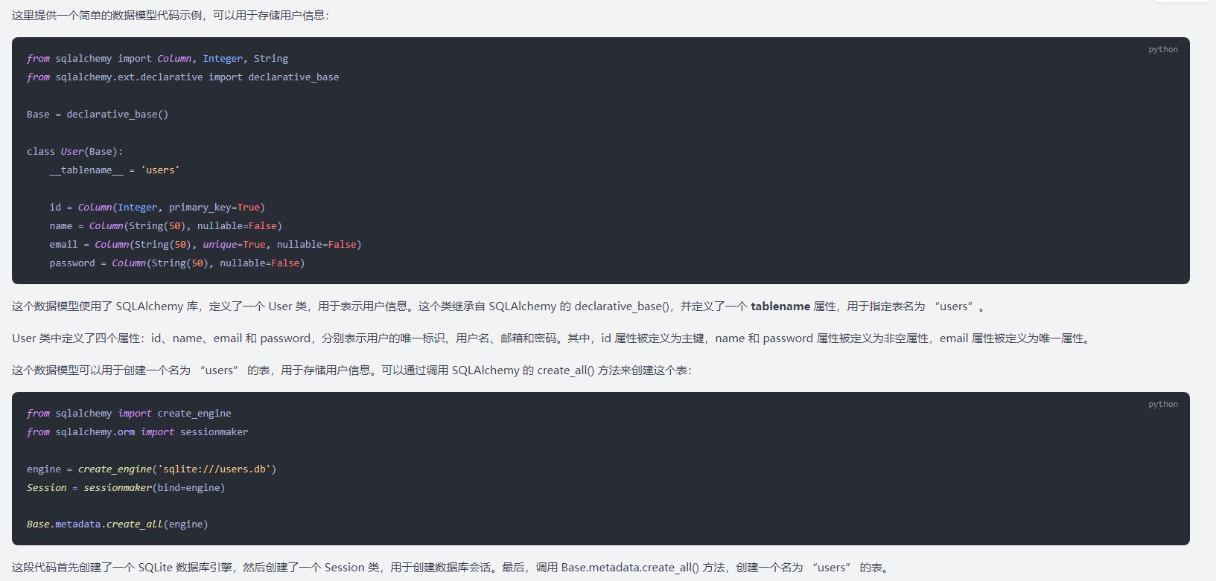Select the line importing Column, Integer, String

tap(157, 59)
